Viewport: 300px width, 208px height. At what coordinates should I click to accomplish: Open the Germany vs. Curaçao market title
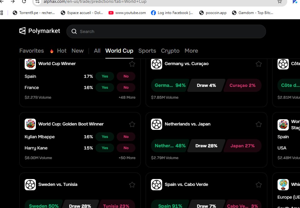pyautogui.click(x=186, y=64)
